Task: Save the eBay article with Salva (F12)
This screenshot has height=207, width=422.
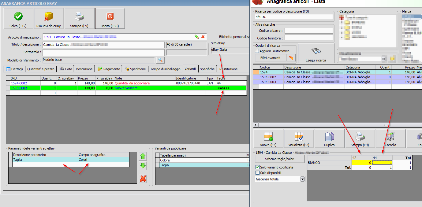Action: coord(18,18)
